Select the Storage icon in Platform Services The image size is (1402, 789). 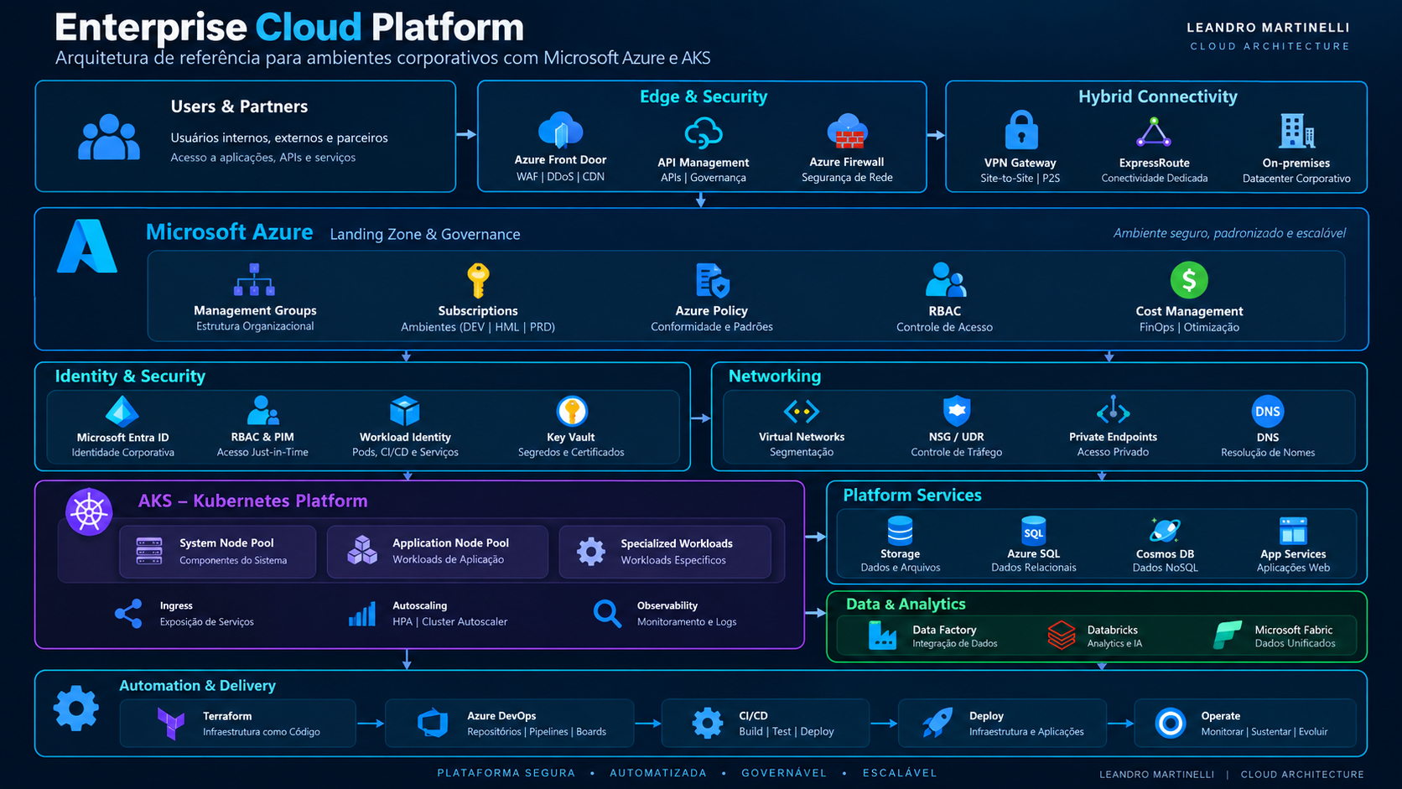tap(900, 531)
